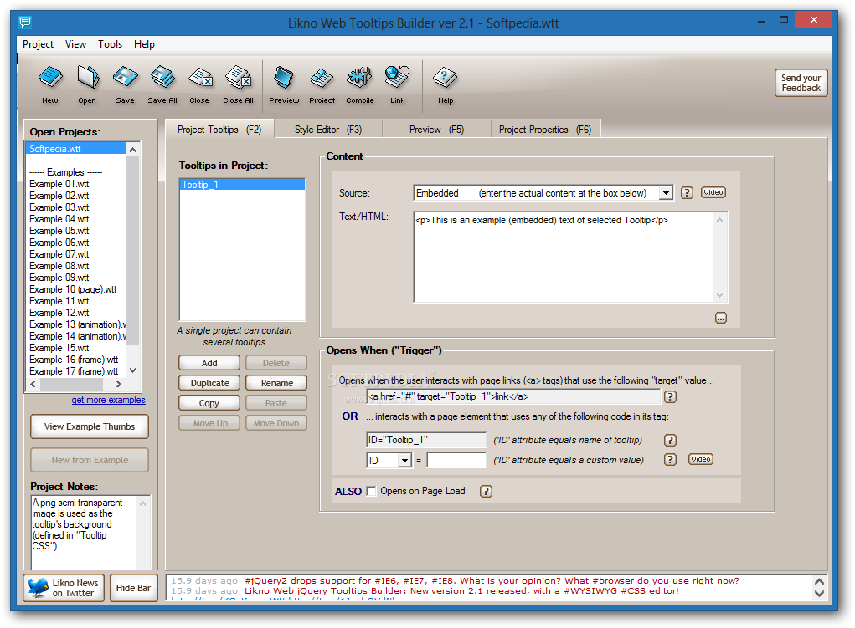Viewport: 855px width, 628px height.
Task: Compile the project with Compile icon
Action: click(360, 84)
